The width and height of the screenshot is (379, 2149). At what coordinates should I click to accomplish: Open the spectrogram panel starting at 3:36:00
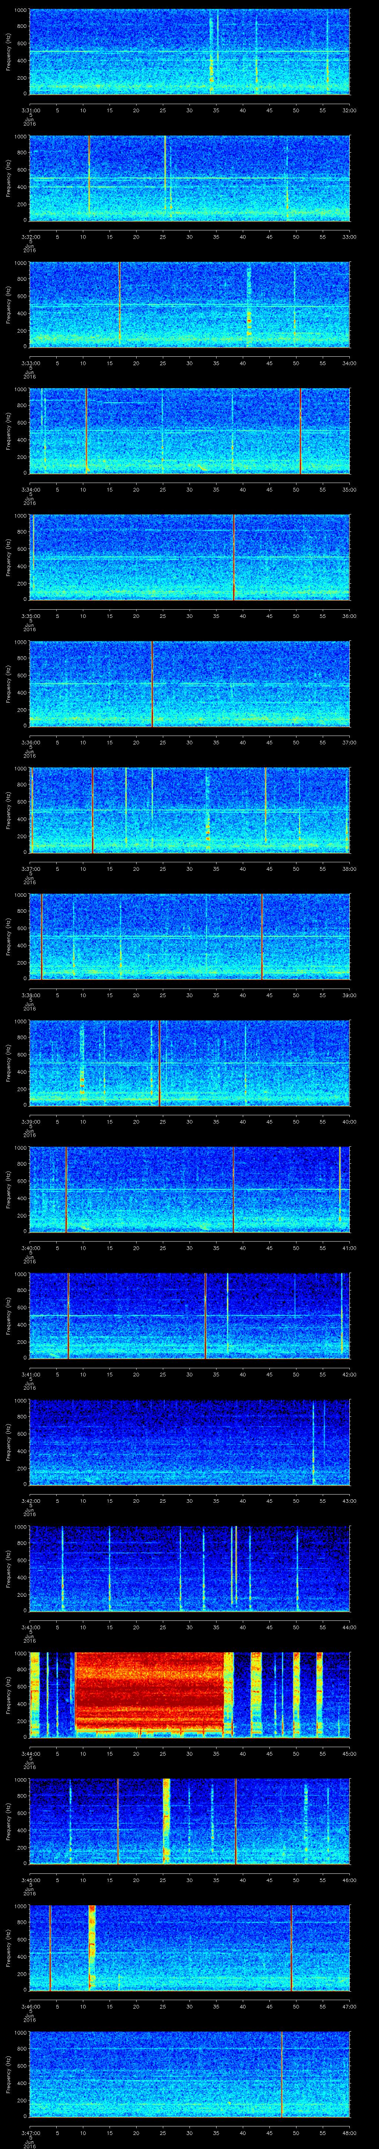[x=189, y=684]
